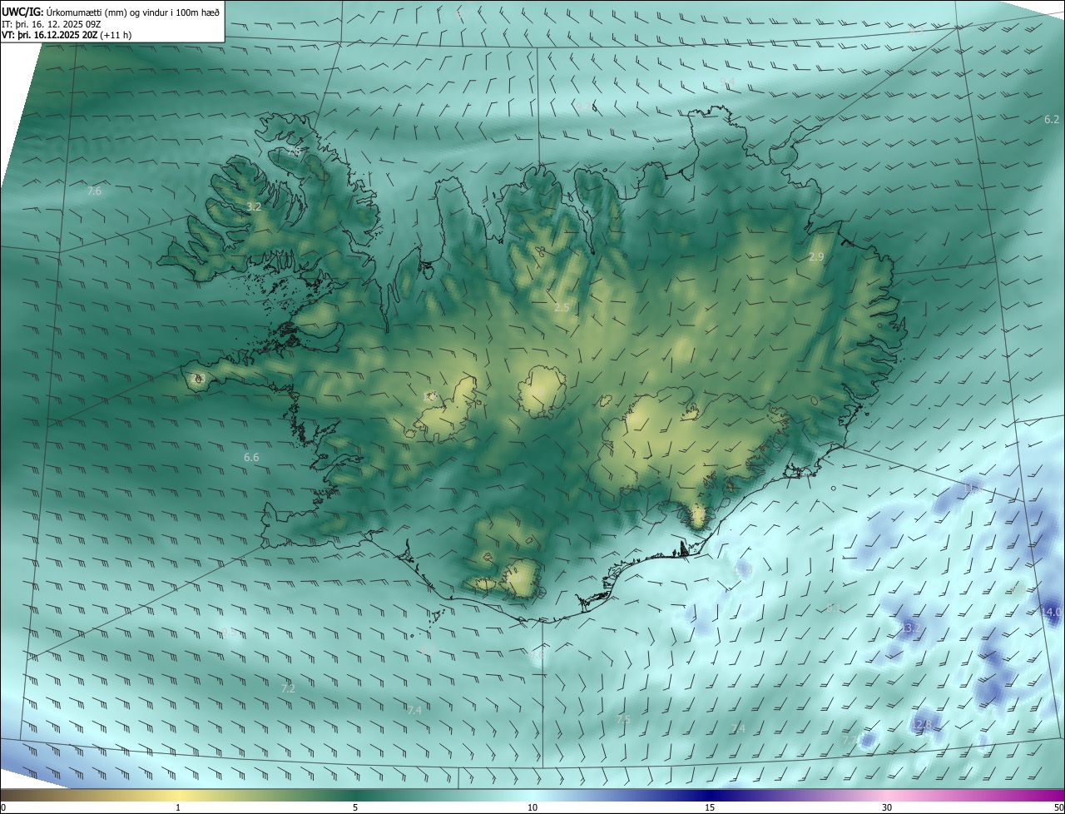The height and width of the screenshot is (814, 1065).
Task: Click the 30 mm tick on the color scale
Action: 887,807
